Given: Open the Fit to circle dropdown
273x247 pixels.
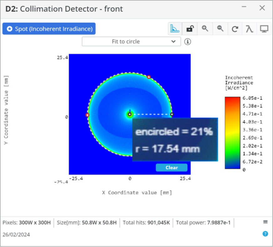Looking at the screenshot, I should click(131, 42).
